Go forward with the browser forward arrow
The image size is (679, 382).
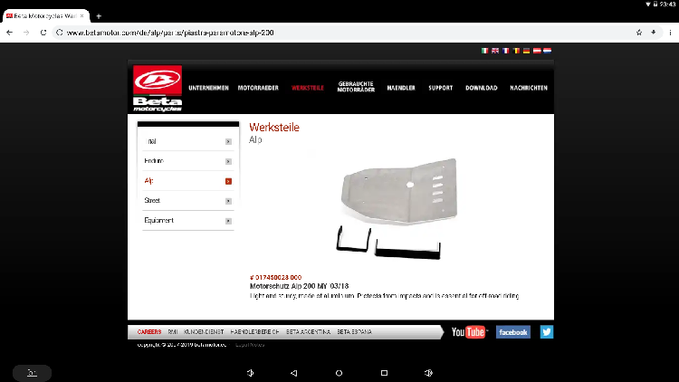[x=26, y=33]
